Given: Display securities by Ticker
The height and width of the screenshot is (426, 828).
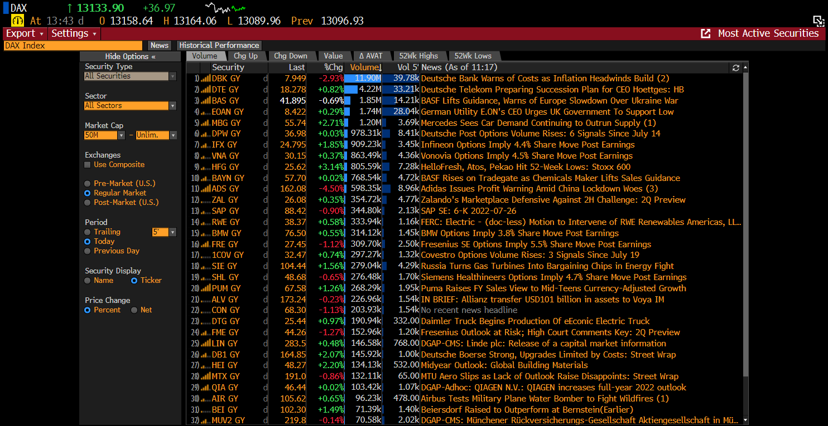Looking at the screenshot, I should tap(134, 281).
